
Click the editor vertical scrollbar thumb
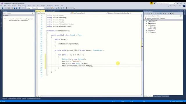click(142, 40)
